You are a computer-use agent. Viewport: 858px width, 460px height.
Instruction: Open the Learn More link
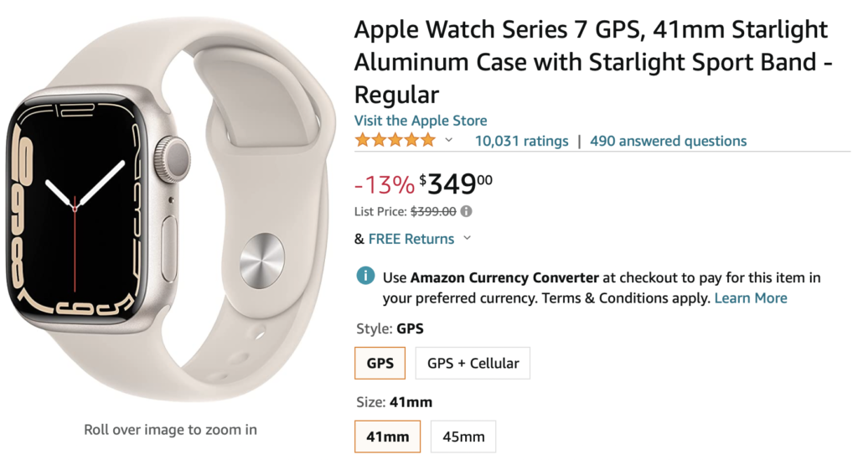[x=751, y=298]
